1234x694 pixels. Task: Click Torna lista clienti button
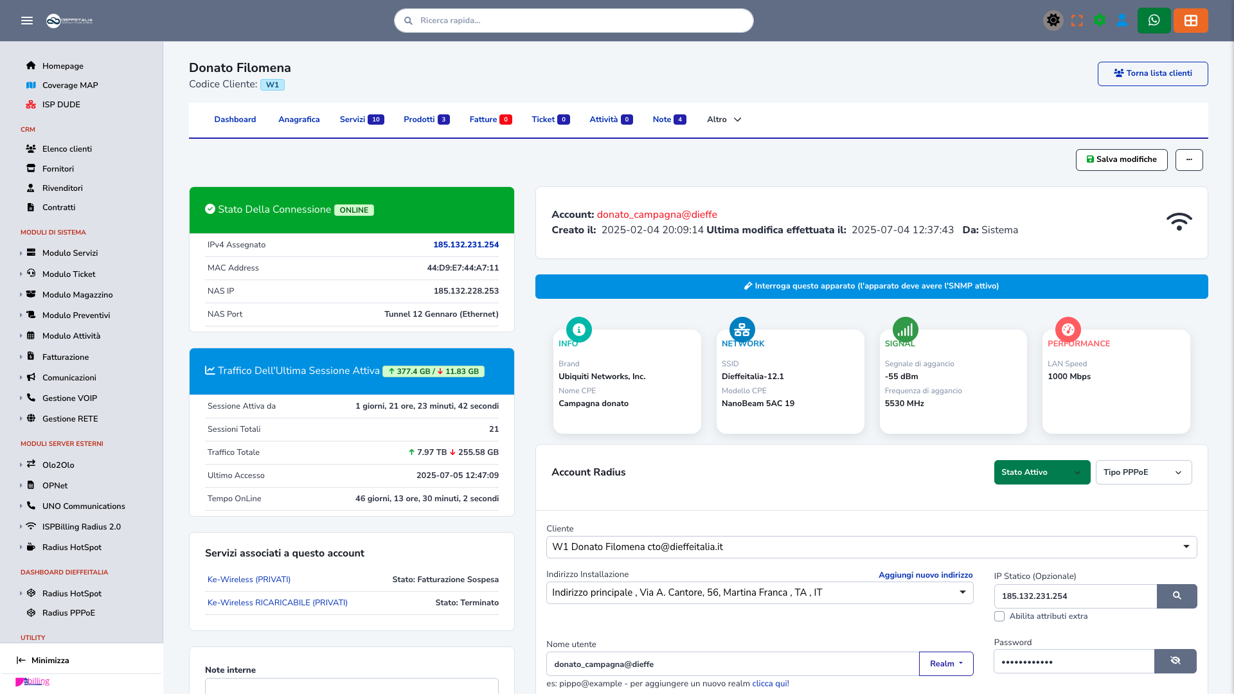(1152, 73)
